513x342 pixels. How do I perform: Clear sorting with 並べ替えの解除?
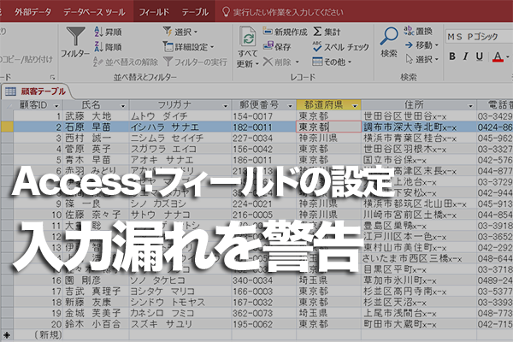pos(126,62)
